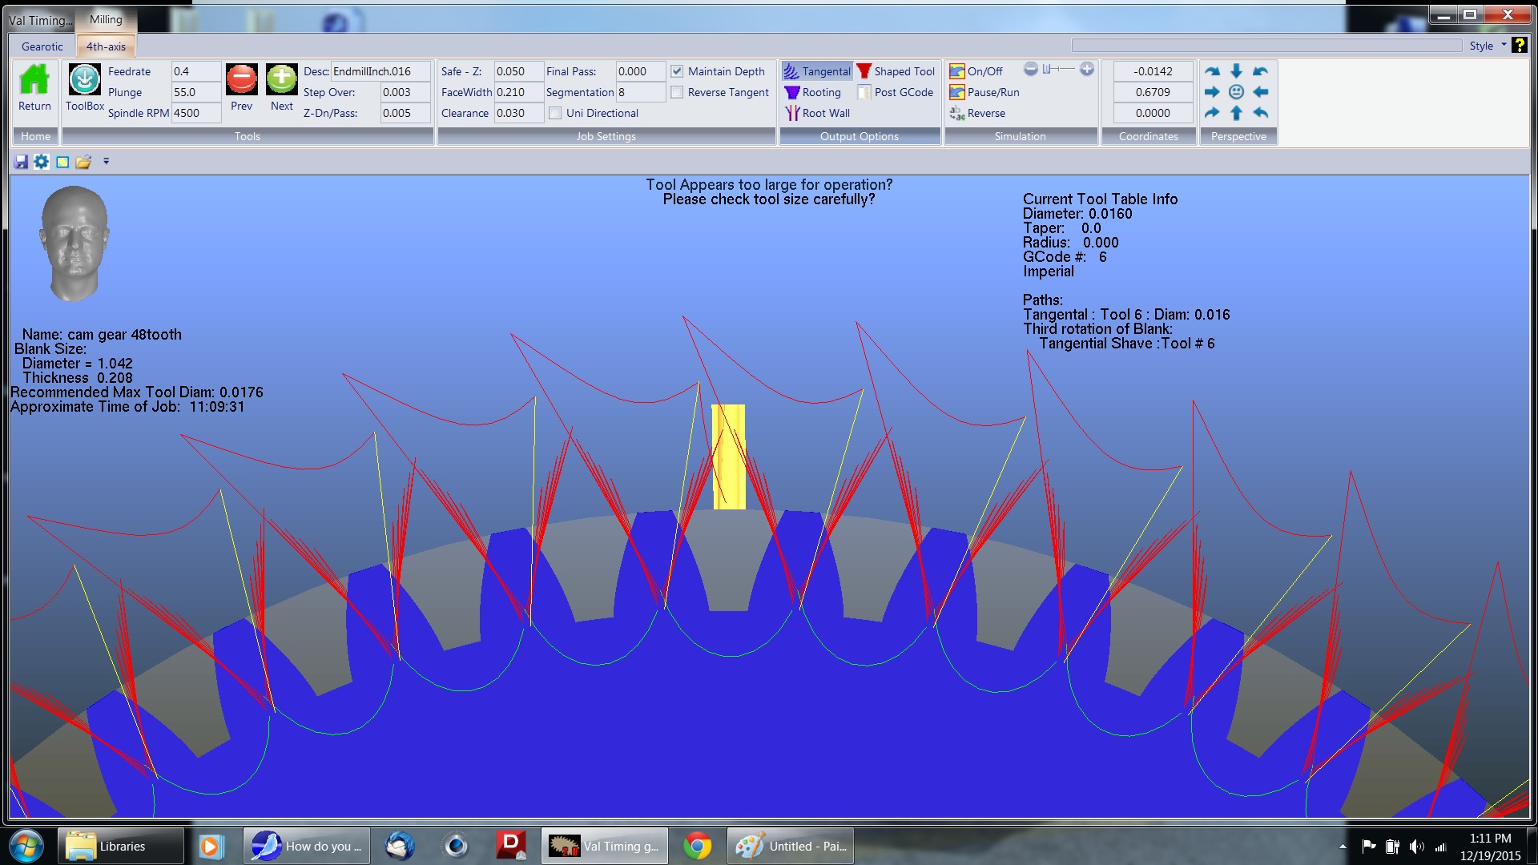
Task: Choose the Shaped Tool option
Action: pos(895,71)
